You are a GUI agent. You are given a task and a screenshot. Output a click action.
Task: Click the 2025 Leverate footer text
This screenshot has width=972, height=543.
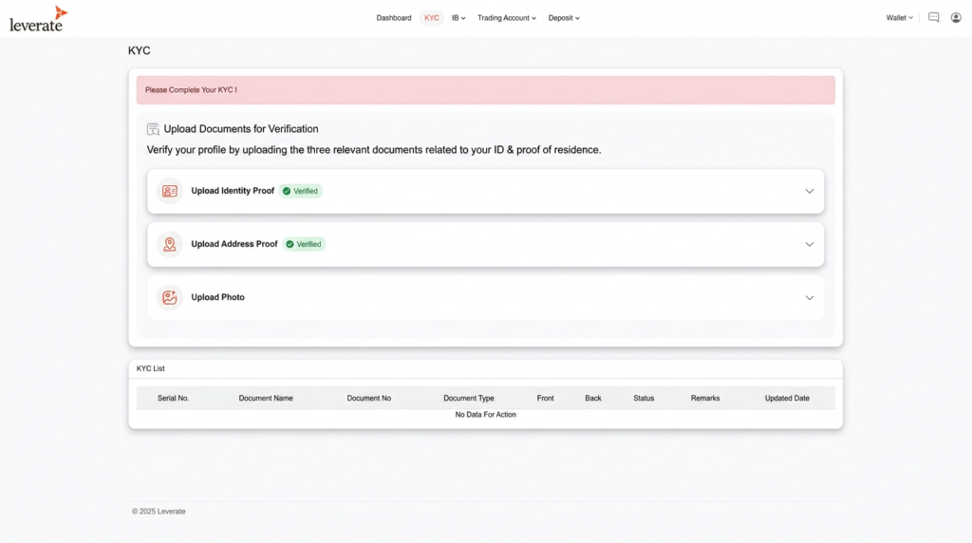(x=159, y=512)
